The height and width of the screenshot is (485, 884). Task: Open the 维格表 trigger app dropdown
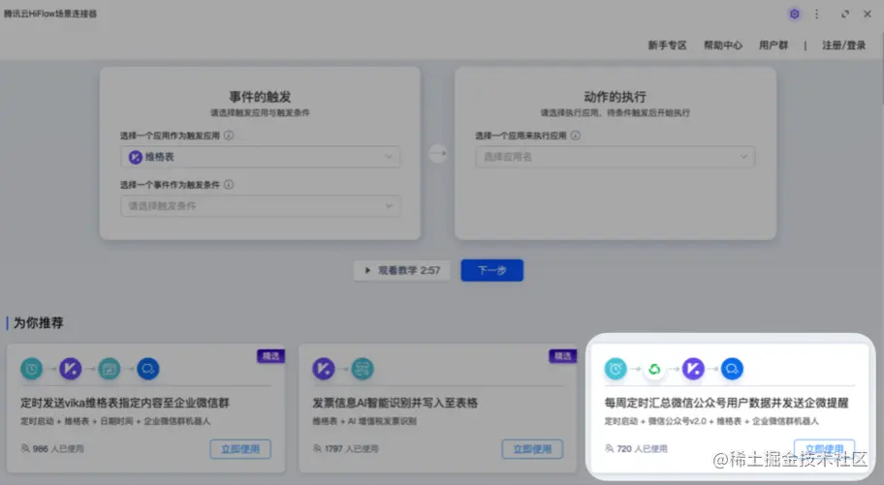coord(261,157)
